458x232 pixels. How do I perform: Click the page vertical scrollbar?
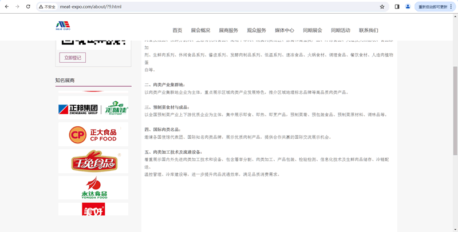(x=455, y=114)
